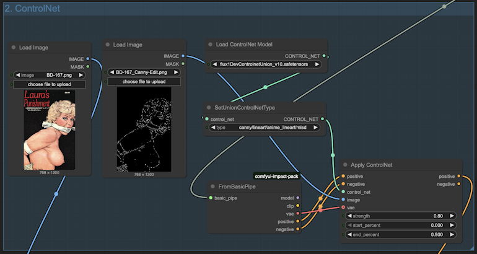Screen dimensions: 477x254
Task: Increase strength value with right arrow
Action: (452, 216)
